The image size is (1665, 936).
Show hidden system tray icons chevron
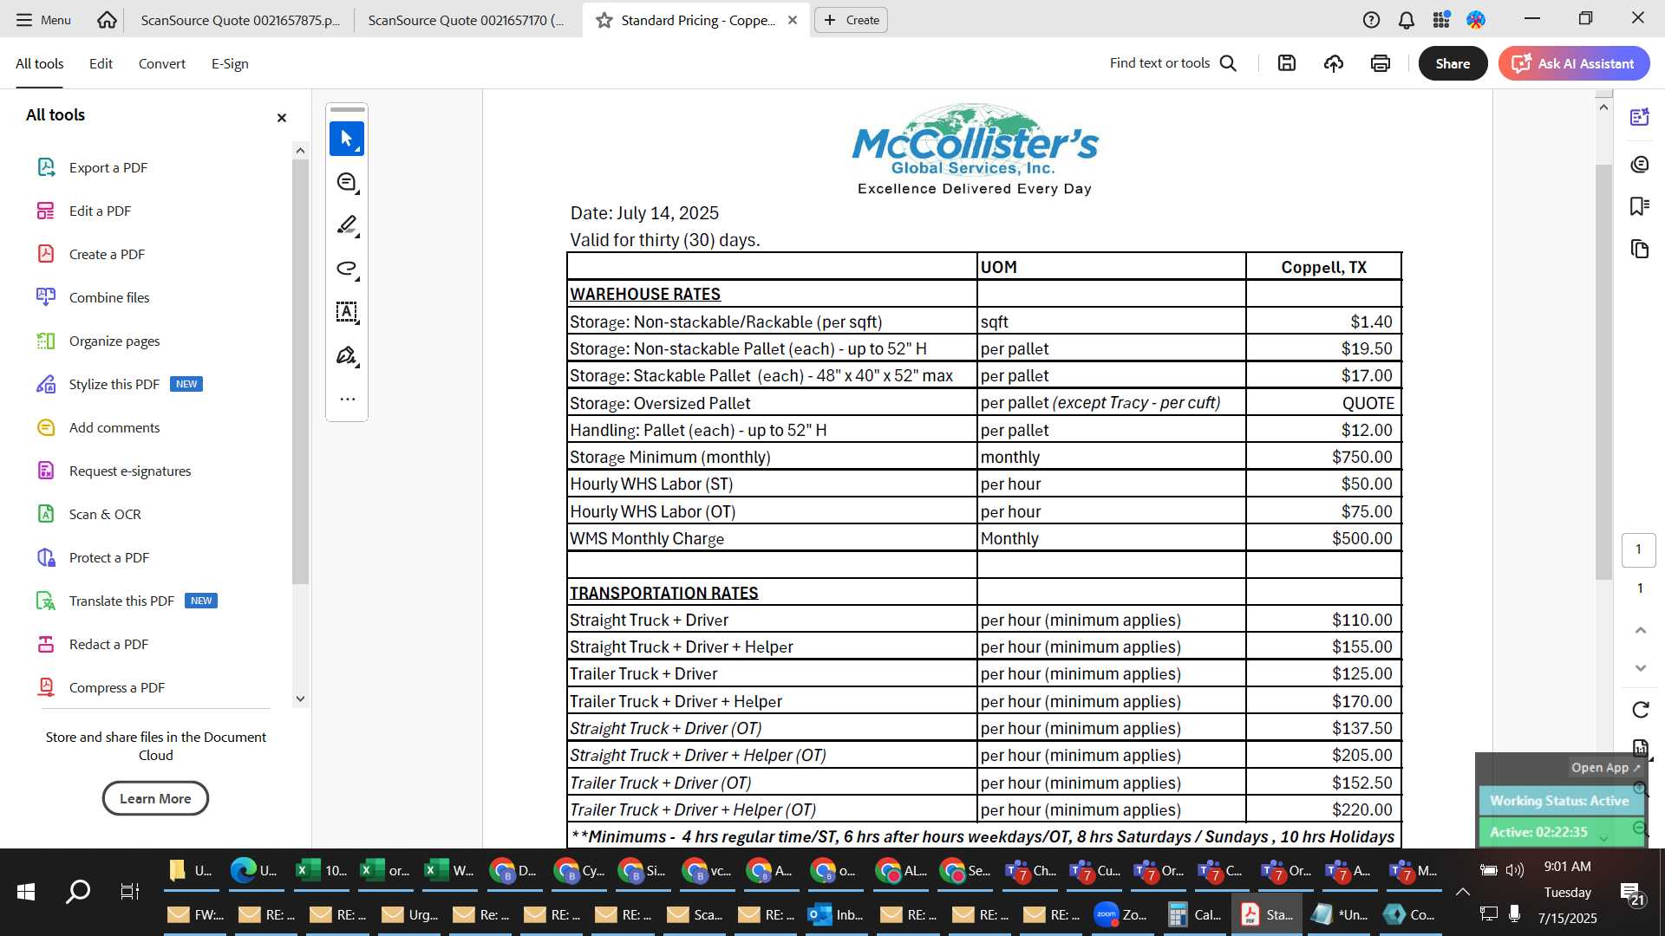coord(1462,891)
